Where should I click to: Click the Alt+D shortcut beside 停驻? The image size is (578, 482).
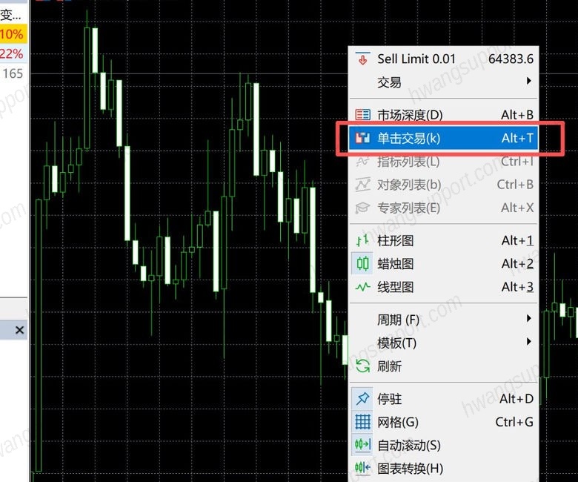pyautogui.click(x=516, y=399)
